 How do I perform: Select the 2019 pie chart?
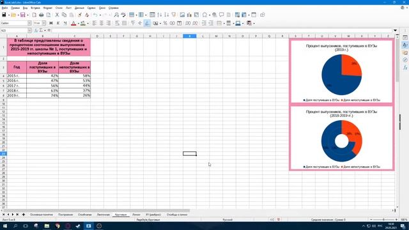click(x=341, y=71)
